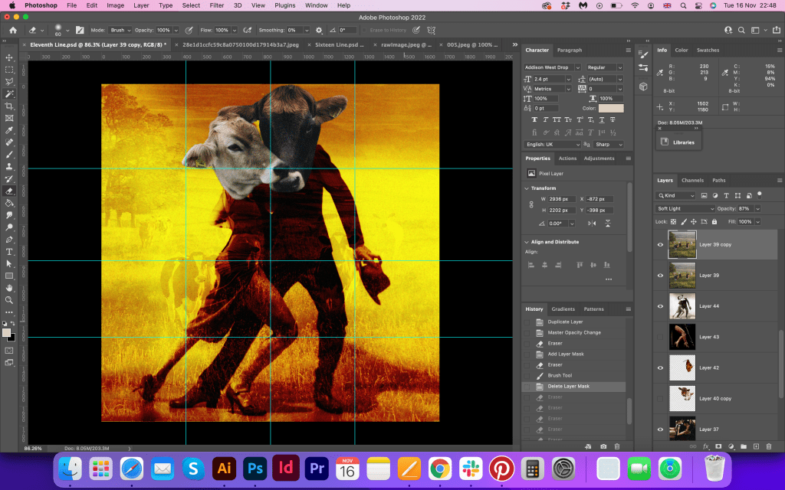Select the Move tool
785x490 pixels.
pos(9,57)
